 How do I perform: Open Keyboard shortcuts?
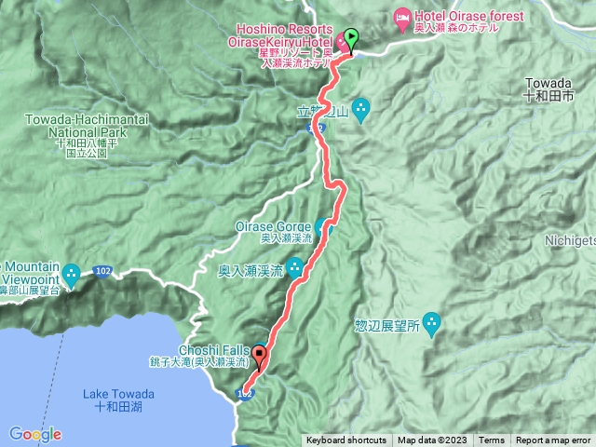click(x=346, y=440)
